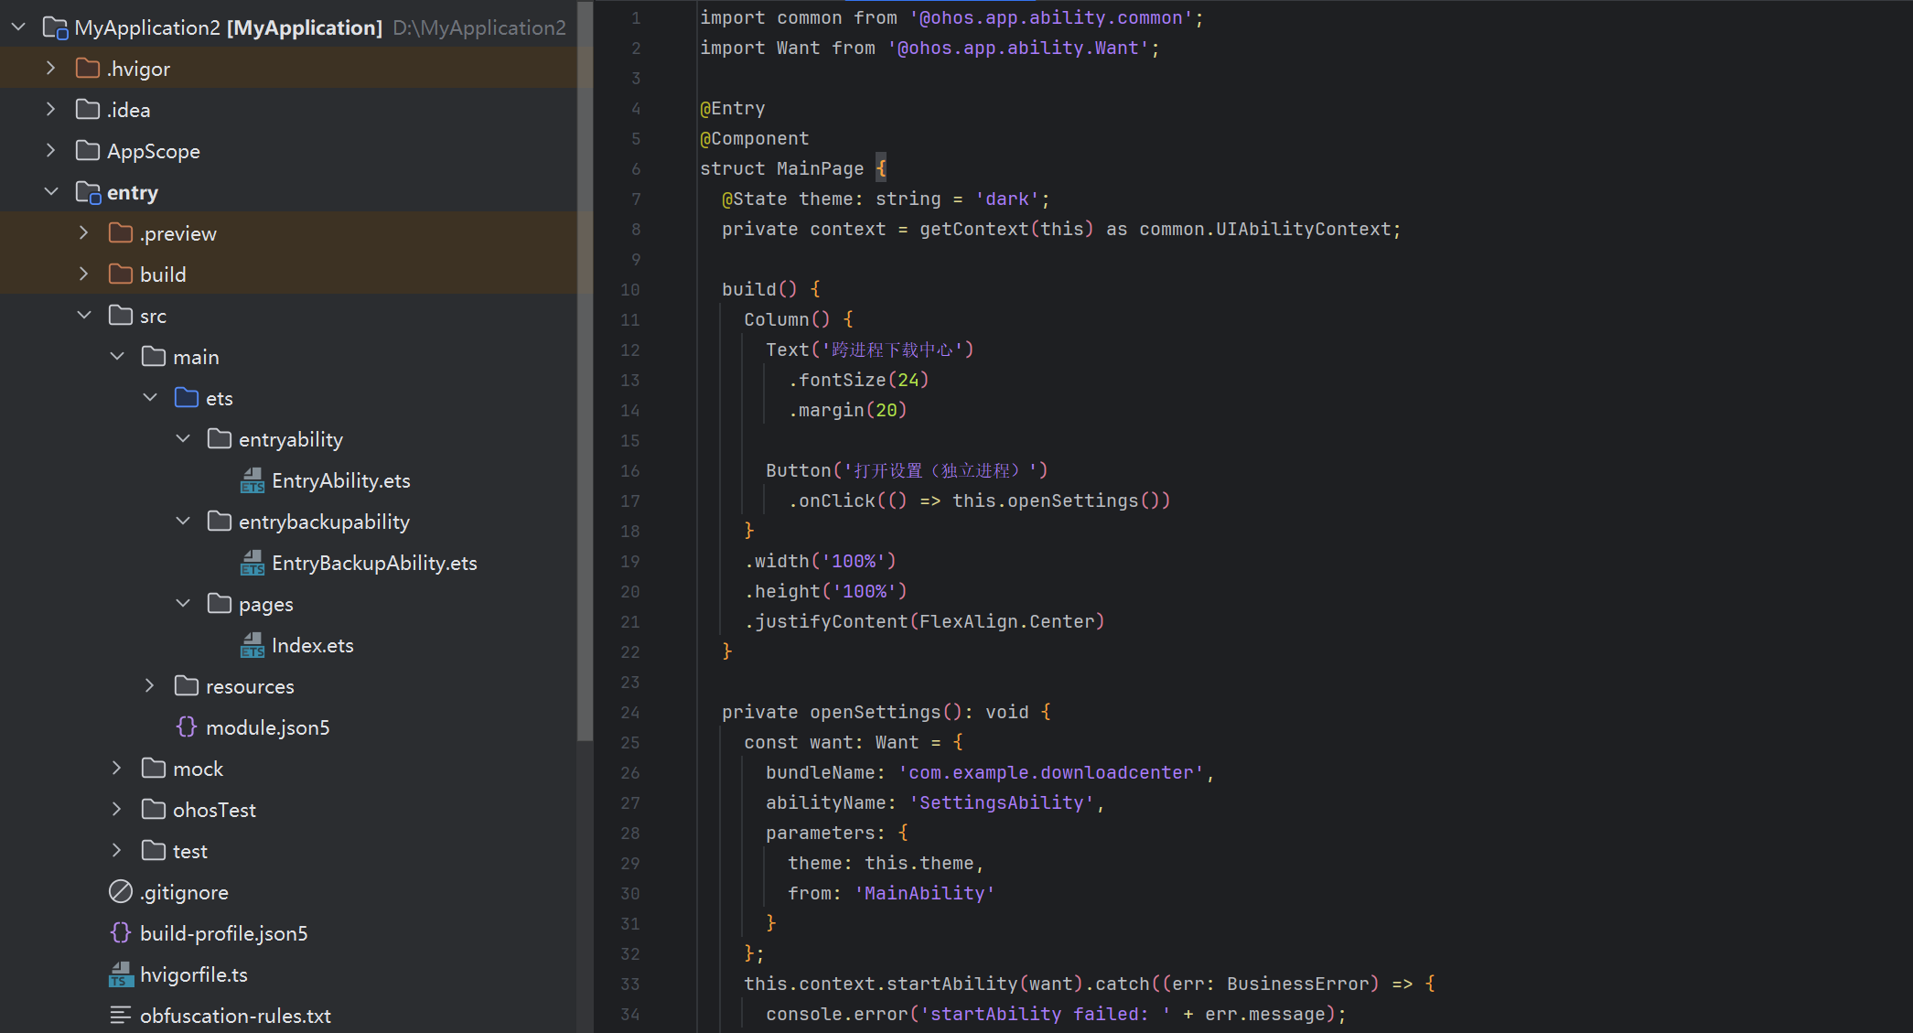Place cursor on 'struct MainPage' text

click(x=782, y=168)
